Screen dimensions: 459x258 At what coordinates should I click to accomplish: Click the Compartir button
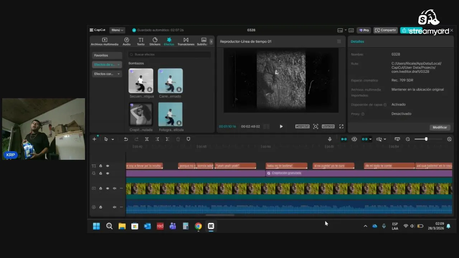point(385,30)
